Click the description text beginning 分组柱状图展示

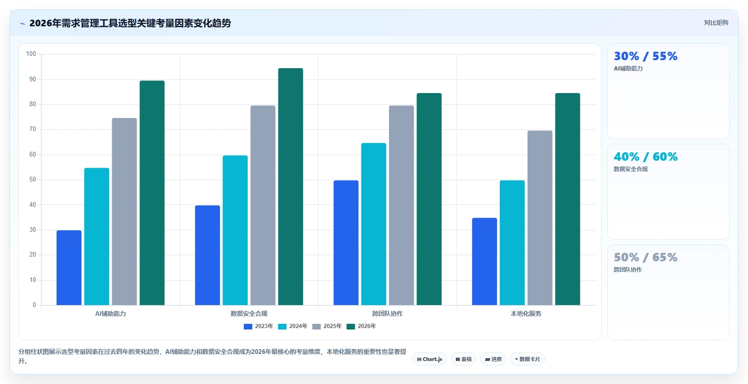coord(212,356)
